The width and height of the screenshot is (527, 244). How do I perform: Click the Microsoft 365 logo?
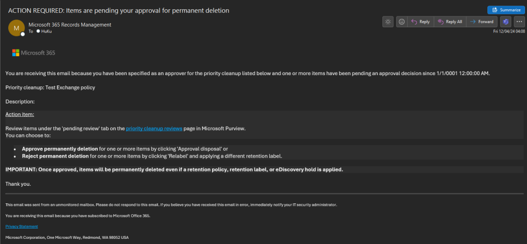pyautogui.click(x=33, y=53)
